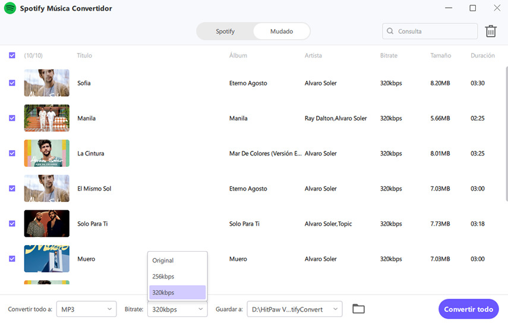Switch to the Spotify tab
The width and height of the screenshot is (508, 323).
click(225, 31)
